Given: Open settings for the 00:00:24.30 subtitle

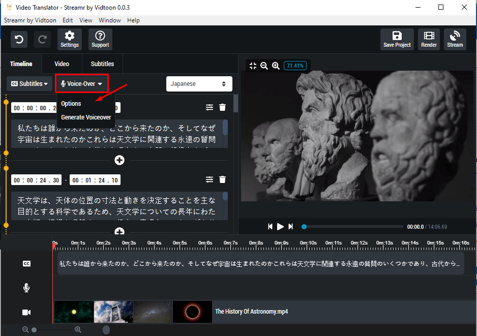Looking at the screenshot, I should tap(210, 180).
